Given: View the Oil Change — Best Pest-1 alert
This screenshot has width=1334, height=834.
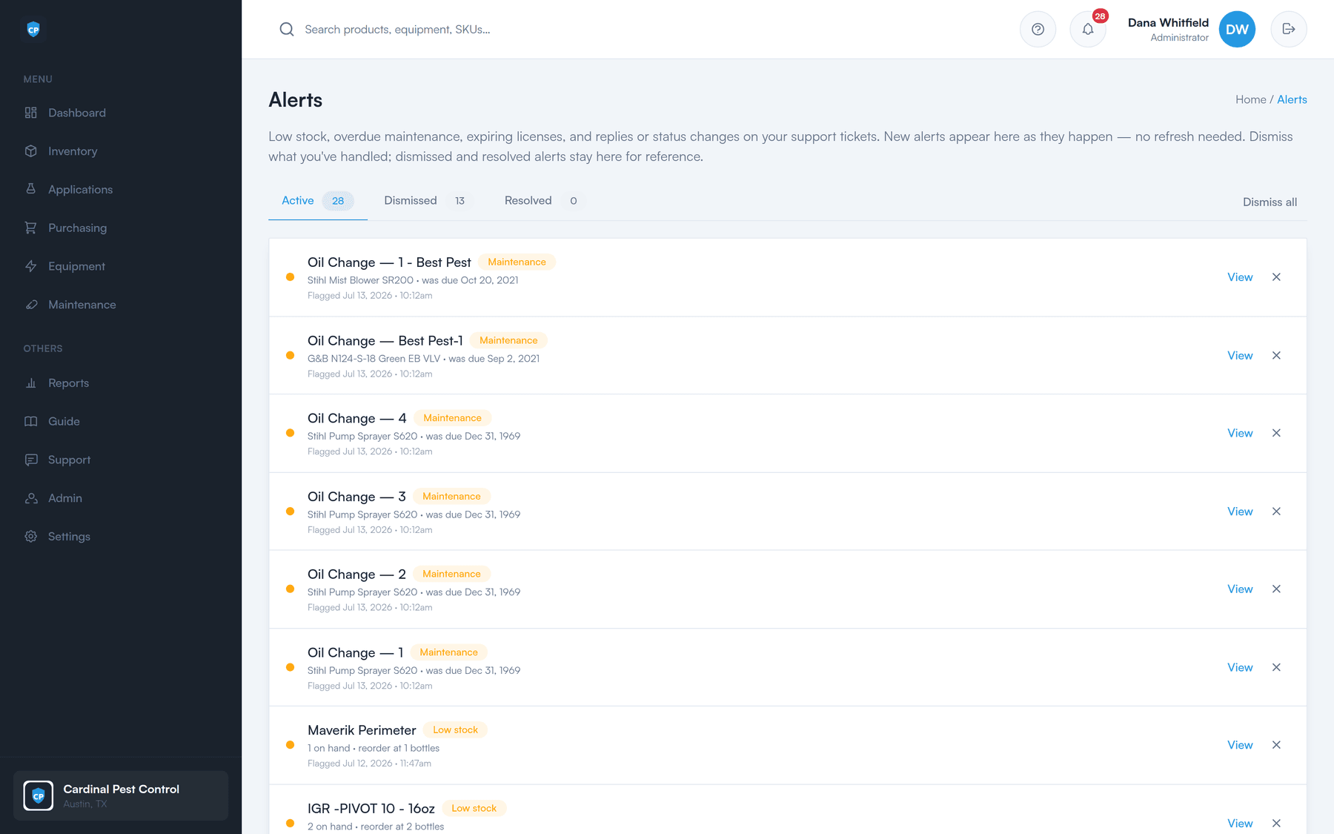Looking at the screenshot, I should click(1240, 356).
